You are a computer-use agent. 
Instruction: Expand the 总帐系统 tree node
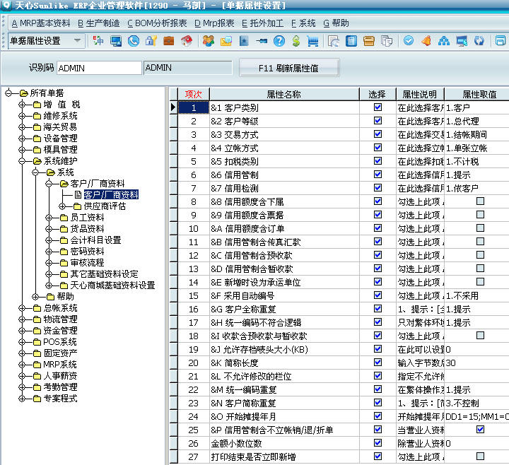(x=22, y=308)
